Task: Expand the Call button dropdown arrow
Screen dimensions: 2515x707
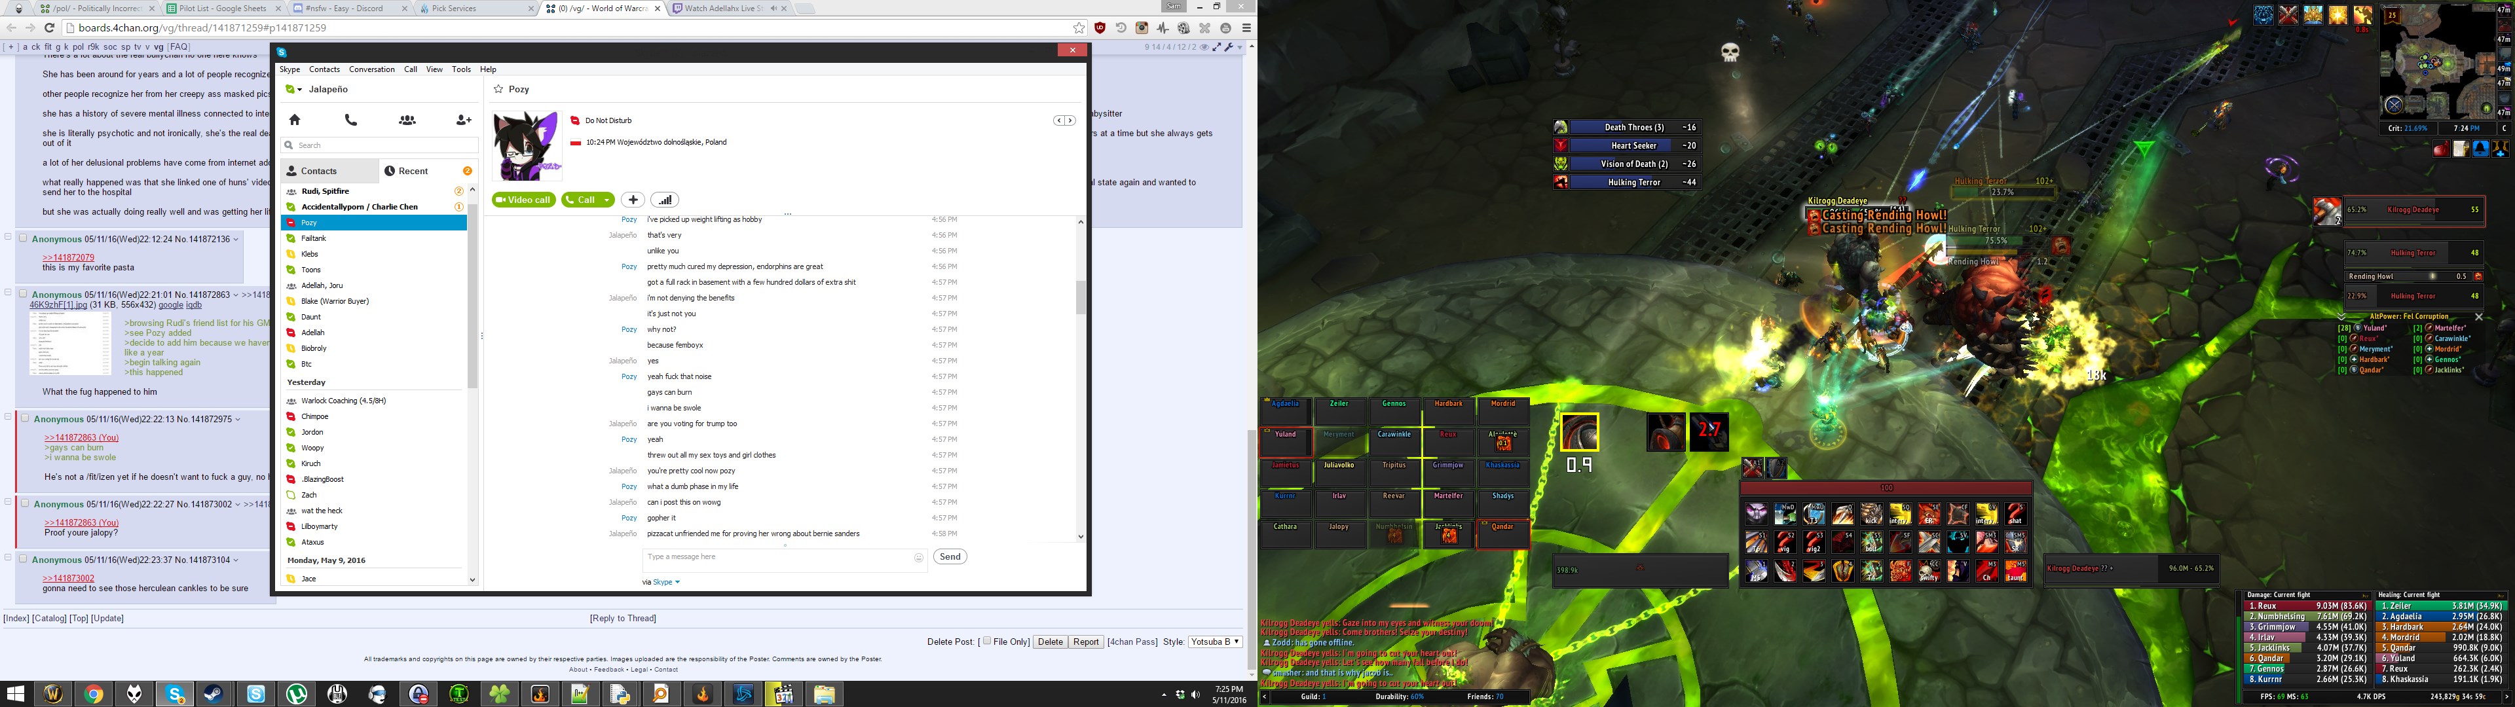Action: (606, 200)
